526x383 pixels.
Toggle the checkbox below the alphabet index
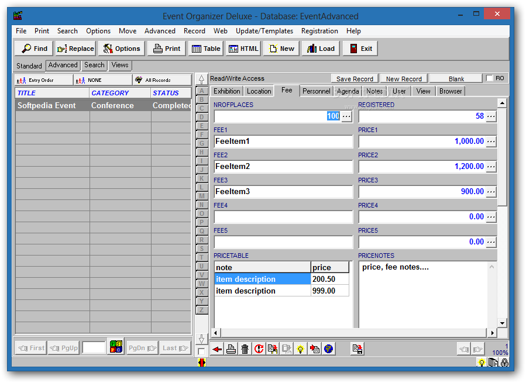[201, 351]
